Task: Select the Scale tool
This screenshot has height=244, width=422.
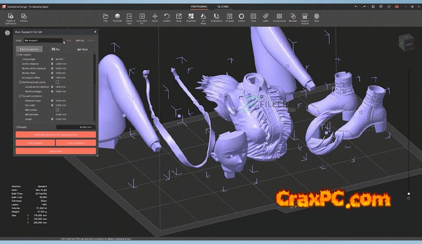Action: coord(179,18)
